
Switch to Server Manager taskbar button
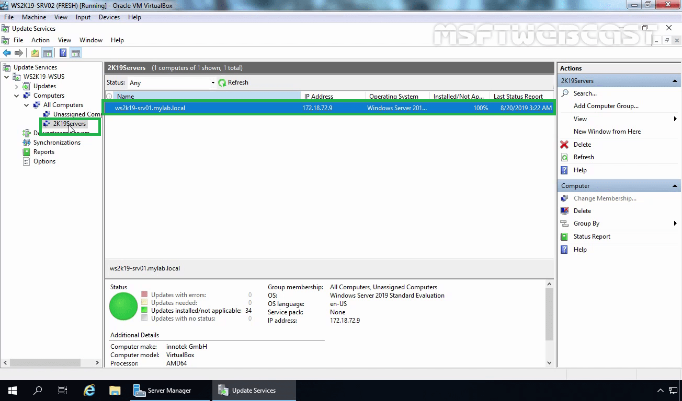click(170, 391)
